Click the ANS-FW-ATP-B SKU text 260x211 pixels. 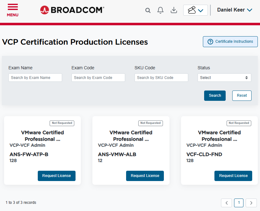[x=29, y=155]
